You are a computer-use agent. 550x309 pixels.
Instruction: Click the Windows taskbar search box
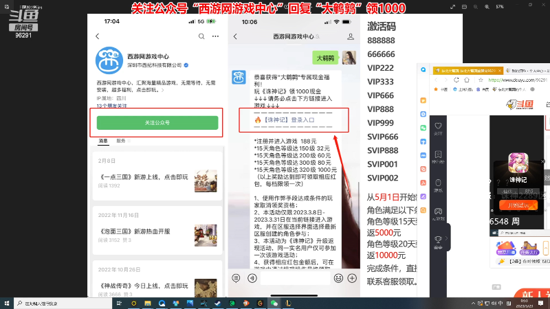[63, 303]
